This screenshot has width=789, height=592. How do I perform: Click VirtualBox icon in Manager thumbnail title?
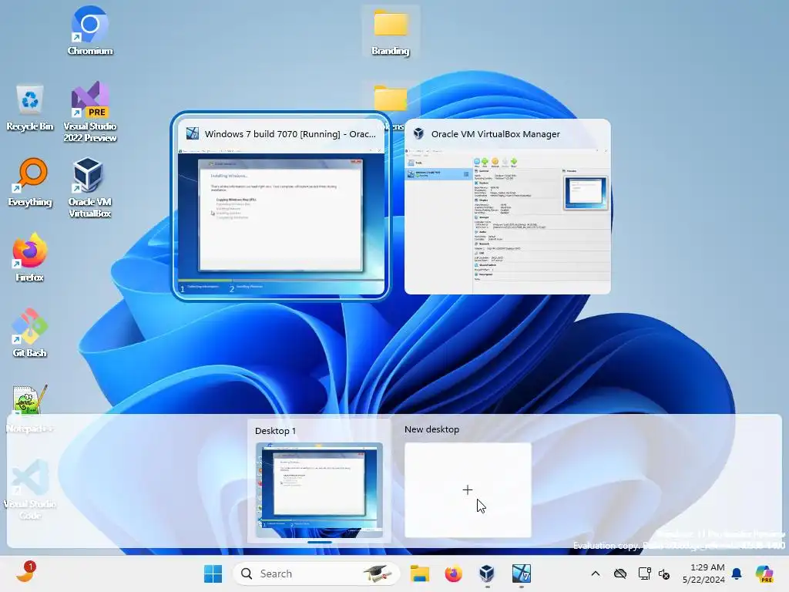pos(418,133)
